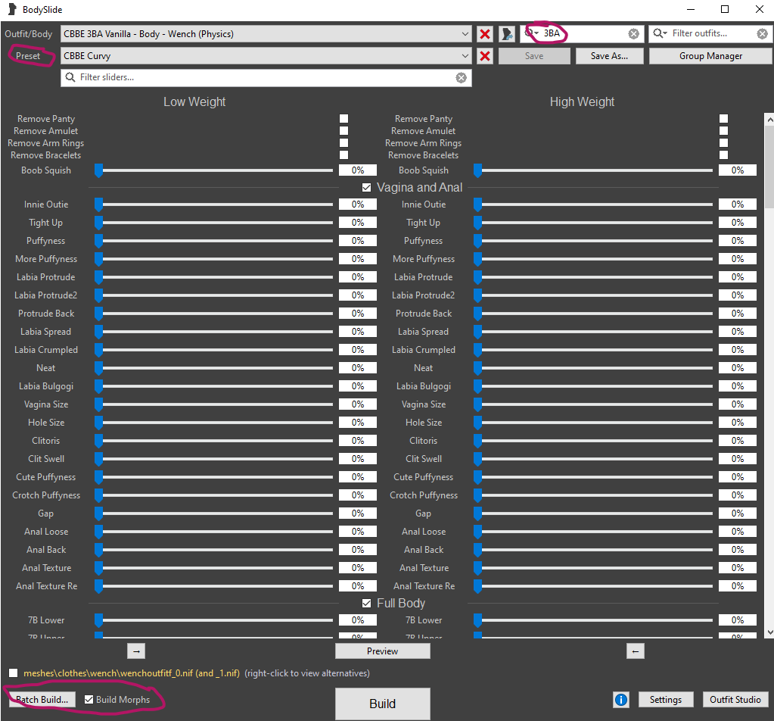Open the Preset dropdown showing CBBE Curvy
774x721 pixels.
pyautogui.click(x=266, y=56)
